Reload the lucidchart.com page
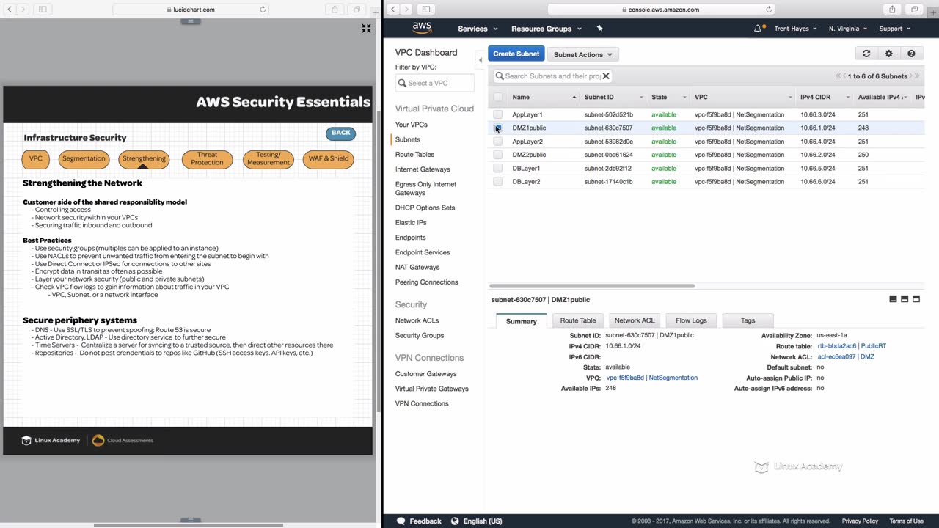 click(x=263, y=10)
